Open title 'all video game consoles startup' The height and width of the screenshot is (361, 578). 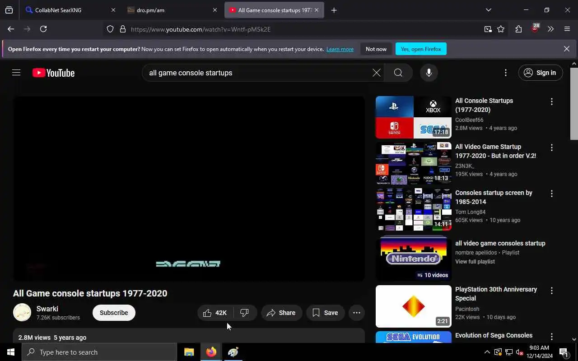click(x=500, y=243)
